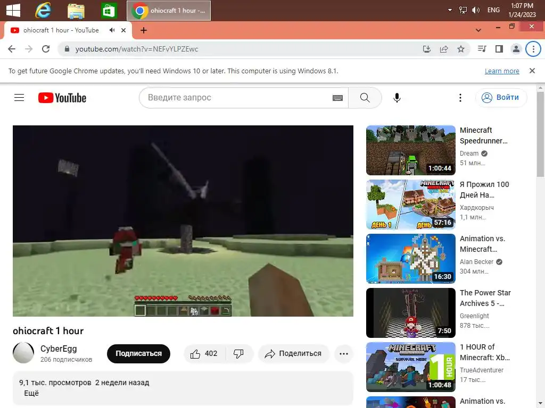Image resolution: width=545 pixels, height=408 pixels.
Task: Open TrueAdventurer channel name
Action: tap(481, 370)
